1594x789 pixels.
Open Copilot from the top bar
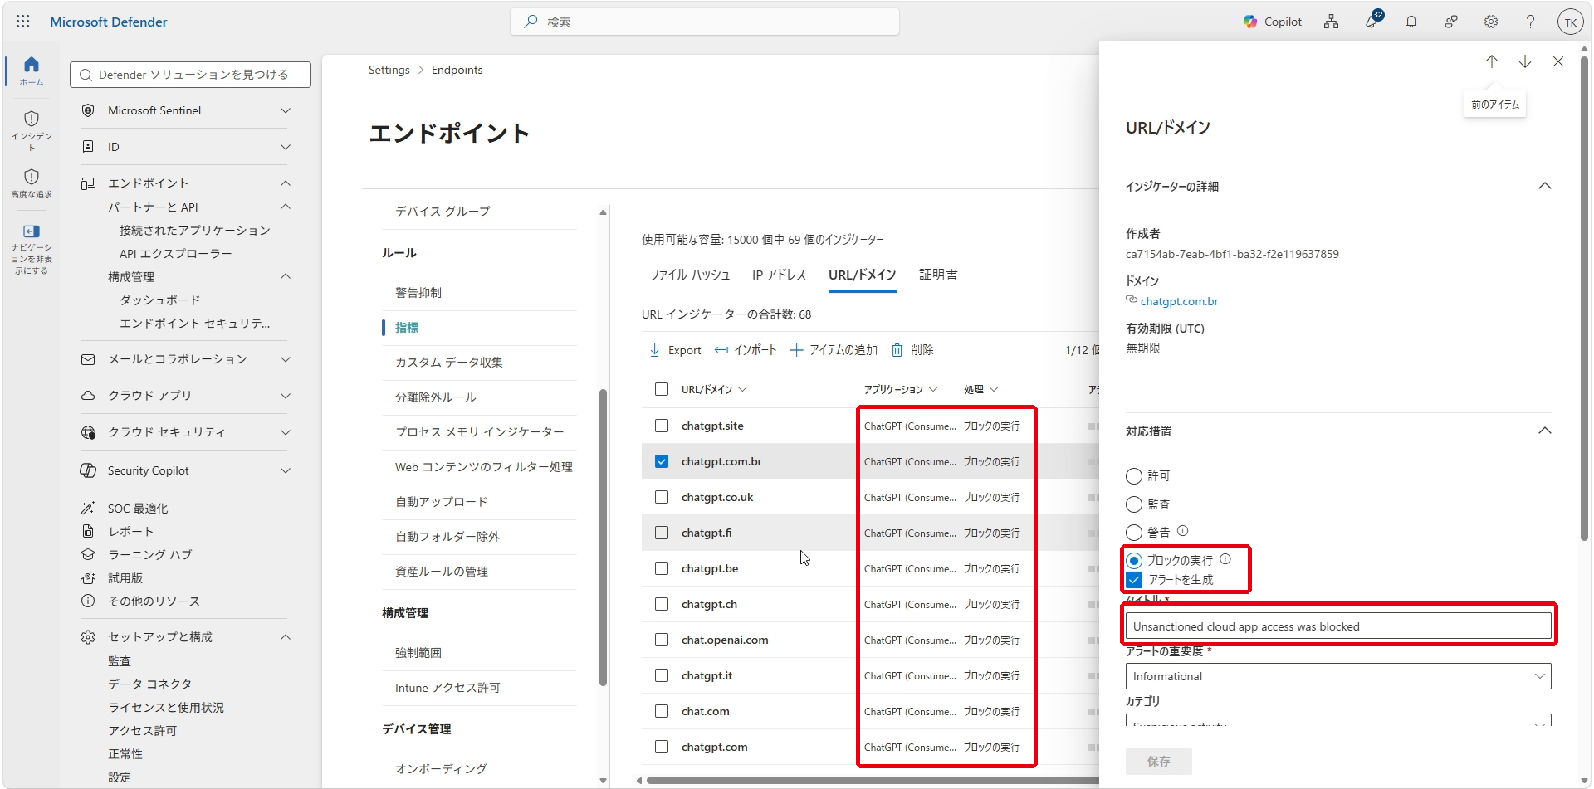coord(1272,22)
